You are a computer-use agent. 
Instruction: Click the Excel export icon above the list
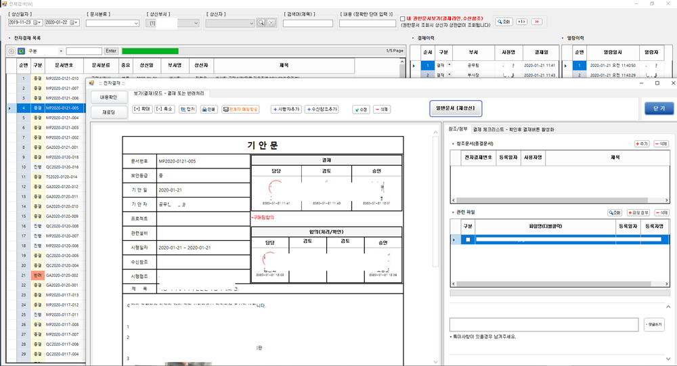point(21,51)
